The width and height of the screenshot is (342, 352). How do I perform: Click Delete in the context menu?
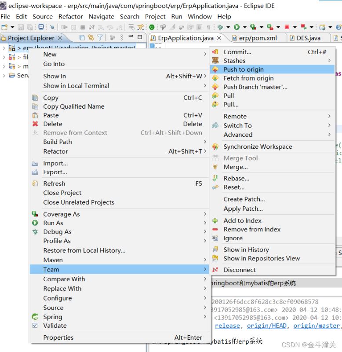click(x=119, y=124)
